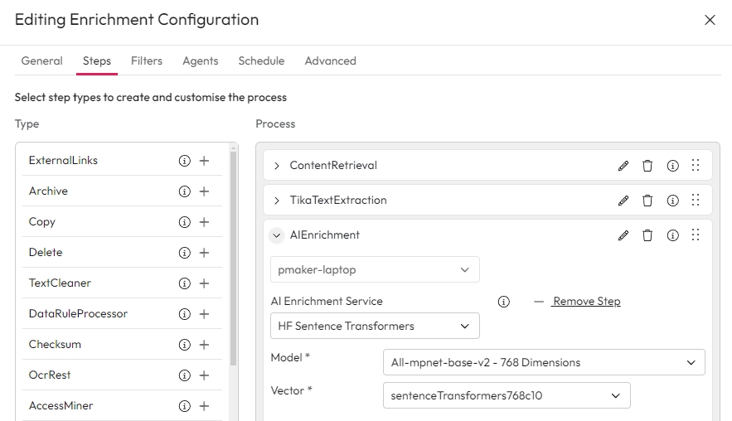Image resolution: width=732 pixels, height=421 pixels.
Task: Show info for the Archive step type
Action: (x=185, y=191)
